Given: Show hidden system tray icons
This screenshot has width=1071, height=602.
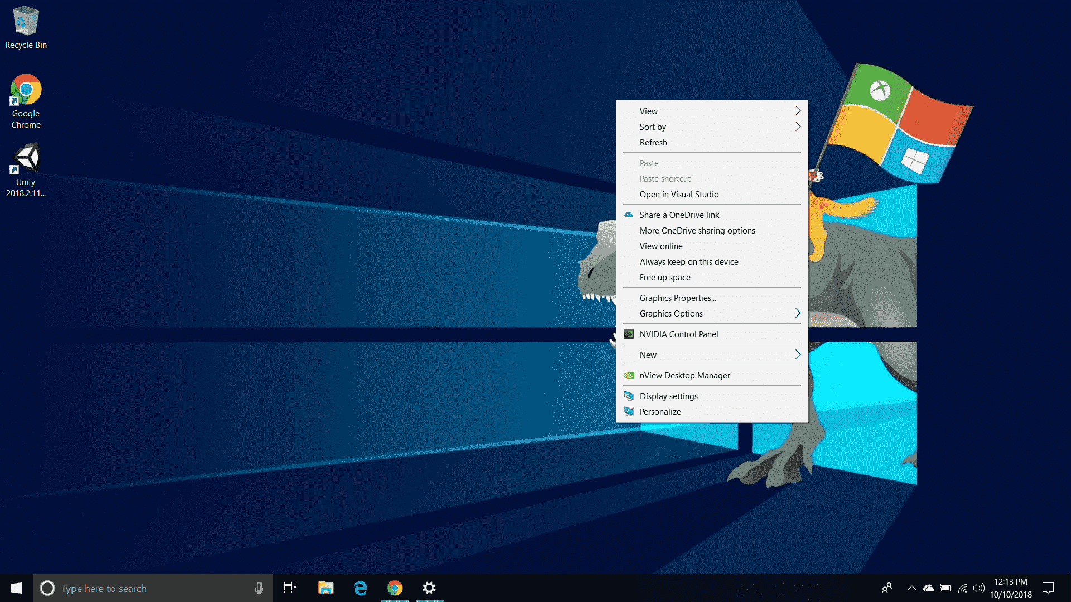Looking at the screenshot, I should point(912,588).
